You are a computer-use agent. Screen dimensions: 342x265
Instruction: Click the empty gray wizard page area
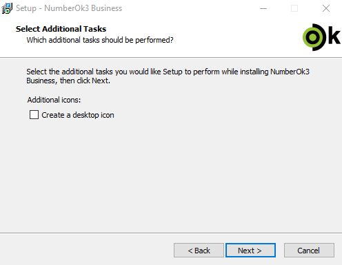tap(171, 174)
